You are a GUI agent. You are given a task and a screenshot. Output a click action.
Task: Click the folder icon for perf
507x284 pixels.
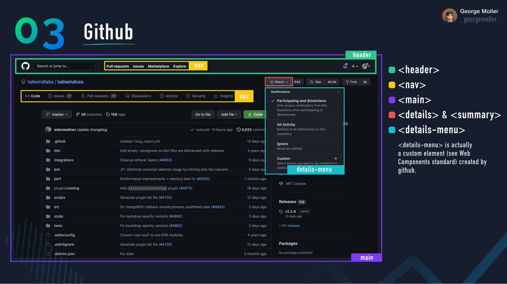(x=48, y=179)
